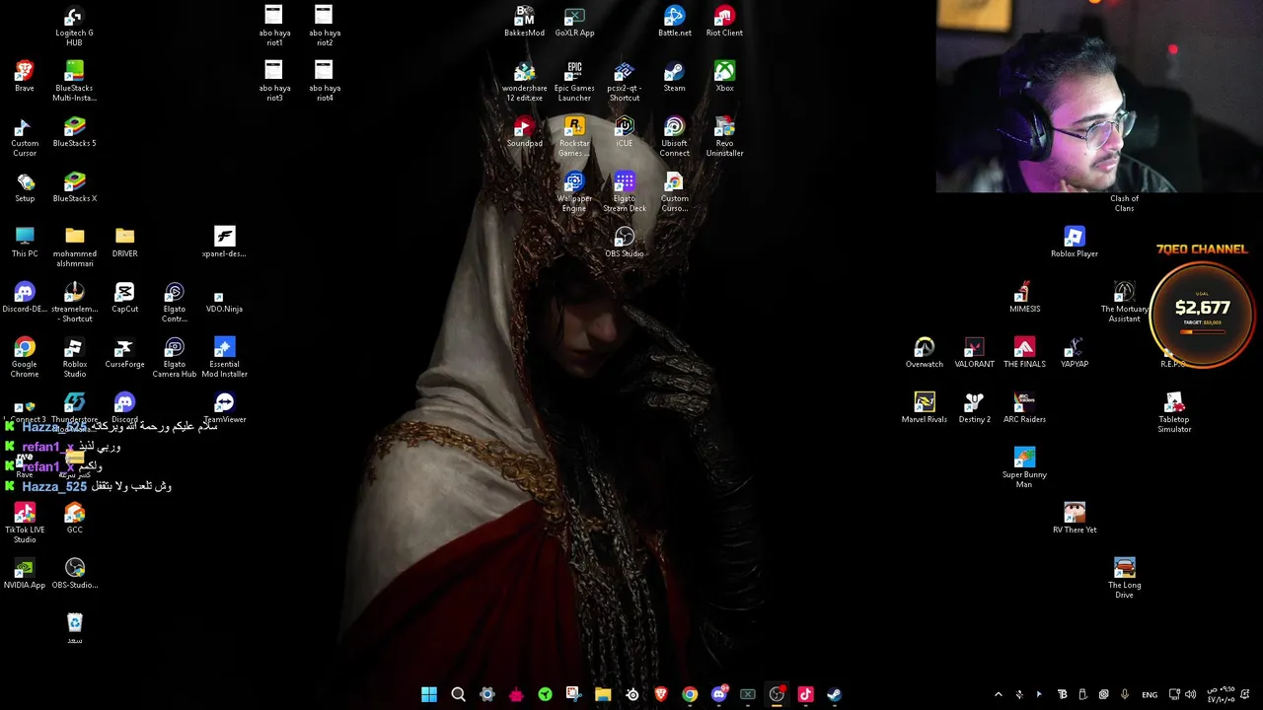Show hidden system tray icons

point(998,694)
